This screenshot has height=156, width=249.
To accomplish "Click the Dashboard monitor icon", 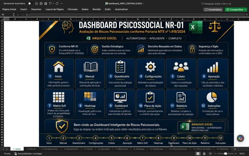I will tap(120, 97).
